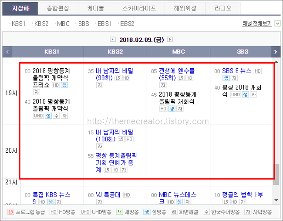Open 평창 동계올림픽 기획 연예가 중계

[116, 163]
